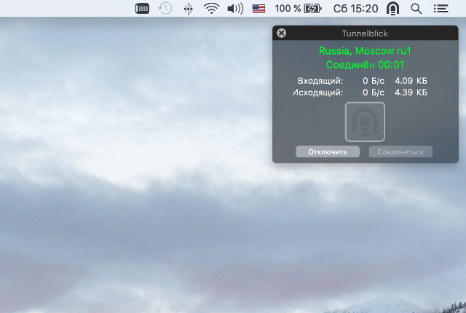The height and width of the screenshot is (313, 466).
Task: Click the Отключить button
Action: pos(328,151)
